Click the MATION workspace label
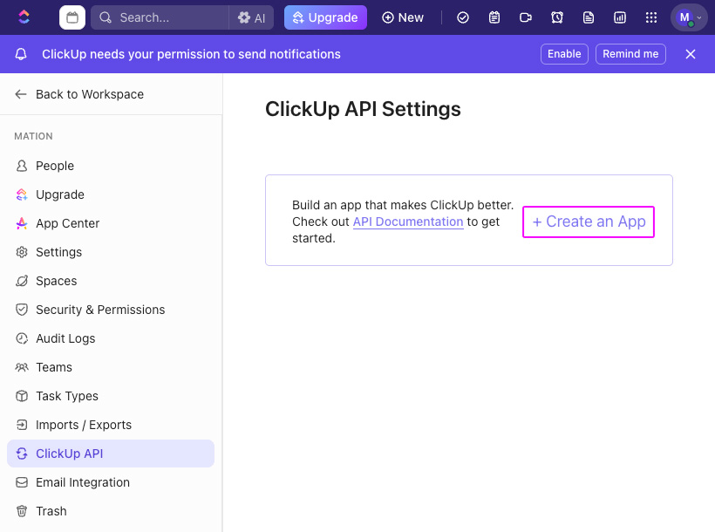 point(33,136)
